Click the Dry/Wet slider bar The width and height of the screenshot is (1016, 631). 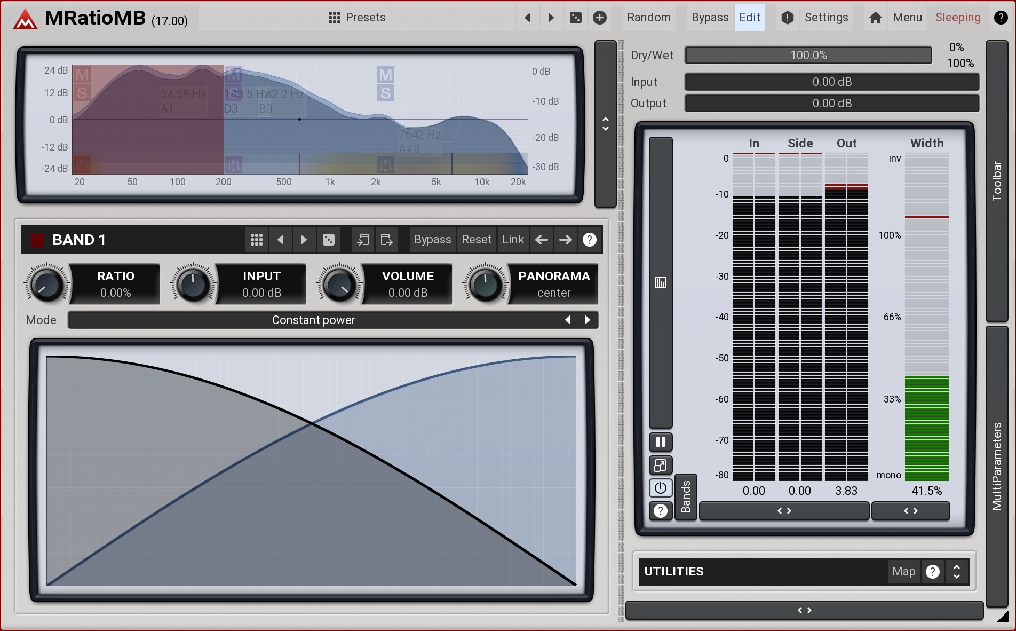pyautogui.click(x=808, y=56)
